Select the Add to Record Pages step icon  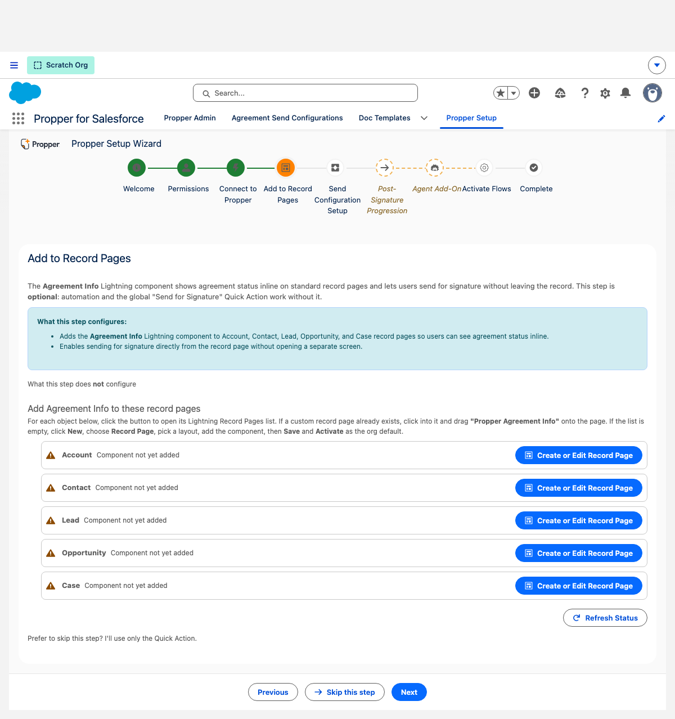(286, 168)
